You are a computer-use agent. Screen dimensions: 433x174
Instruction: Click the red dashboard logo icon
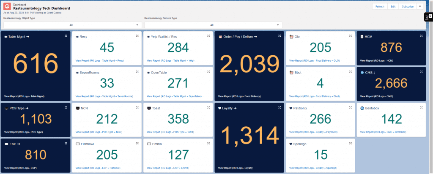[x=7, y=6]
